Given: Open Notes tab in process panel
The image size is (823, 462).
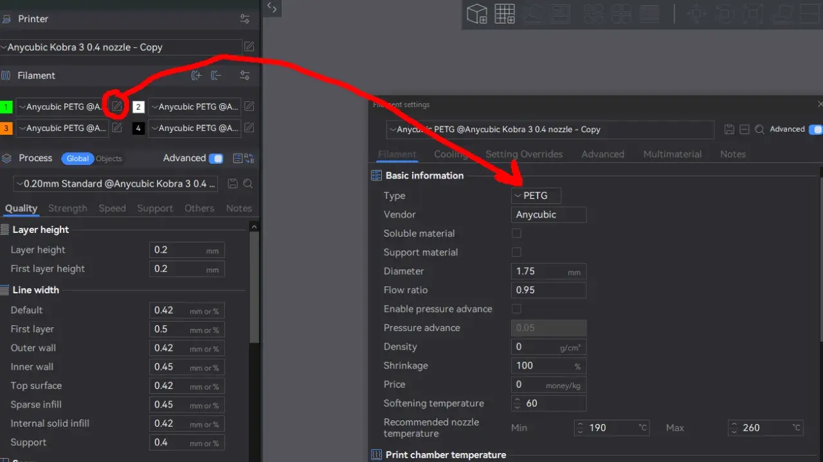Looking at the screenshot, I should (239, 209).
